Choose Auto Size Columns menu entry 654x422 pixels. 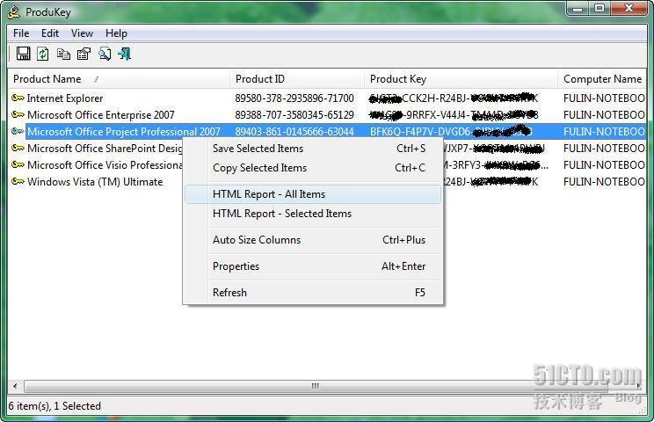[x=313, y=240]
